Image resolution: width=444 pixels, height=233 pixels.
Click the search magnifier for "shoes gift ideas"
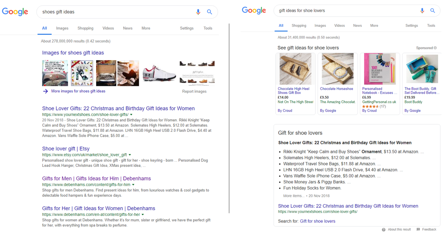point(209,12)
